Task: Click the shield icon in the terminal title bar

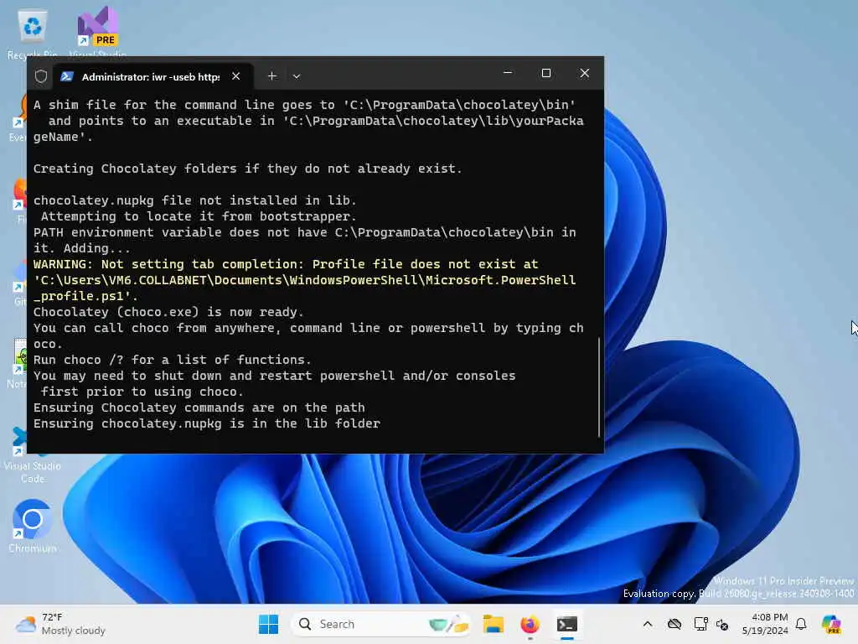Action: 41,76
